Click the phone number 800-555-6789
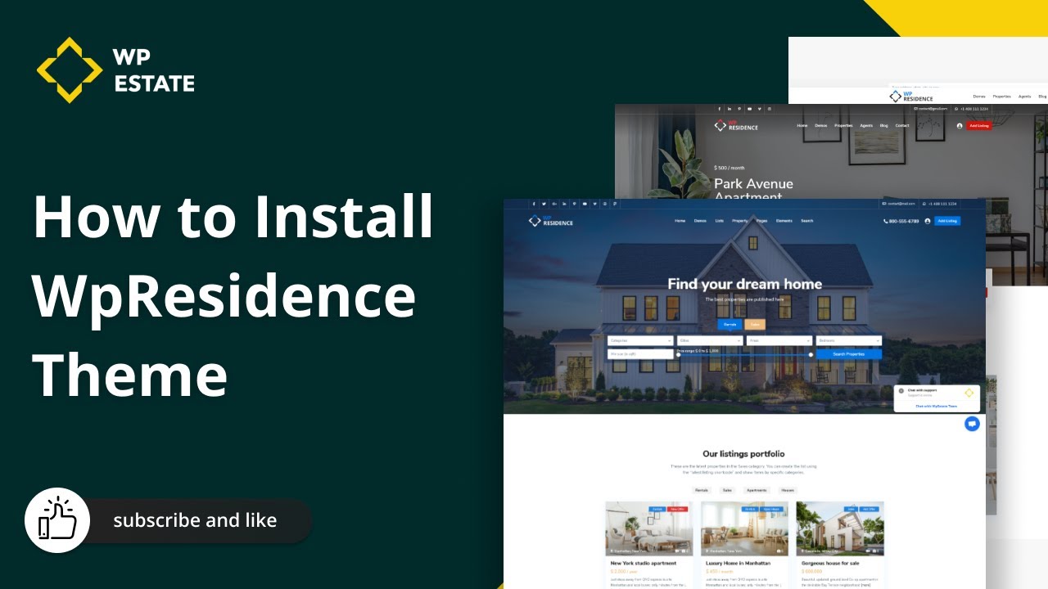1048x589 pixels. click(x=901, y=221)
